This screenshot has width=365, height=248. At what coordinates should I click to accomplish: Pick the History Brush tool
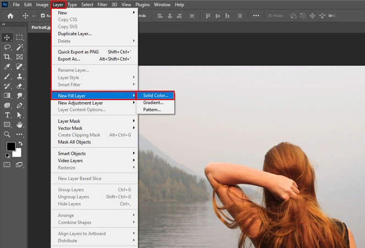(7, 86)
